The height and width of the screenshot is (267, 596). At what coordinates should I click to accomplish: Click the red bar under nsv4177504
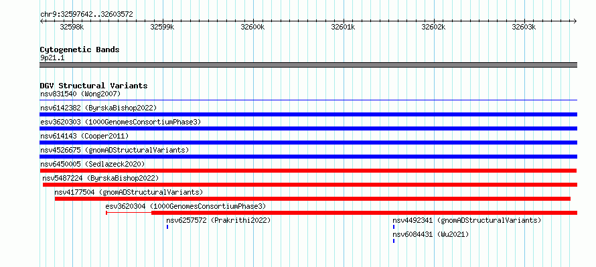(x=313, y=199)
